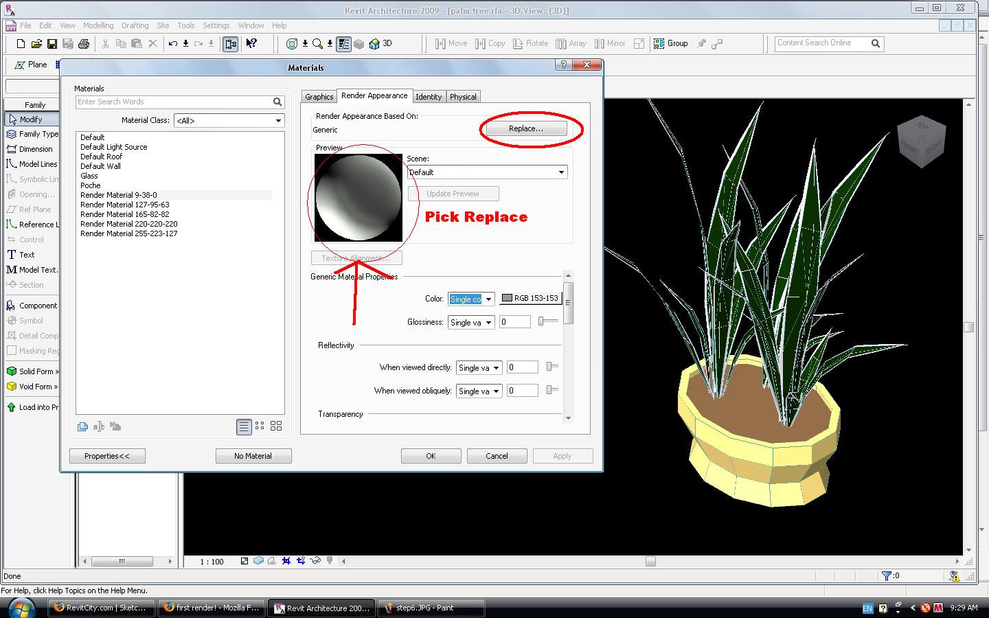Screen dimensions: 989x618
Task: Open the Modelling menu
Action: [98, 25]
